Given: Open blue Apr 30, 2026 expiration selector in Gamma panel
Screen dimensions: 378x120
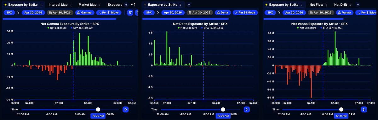Looking at the screenshot, I should pos(33,13).
